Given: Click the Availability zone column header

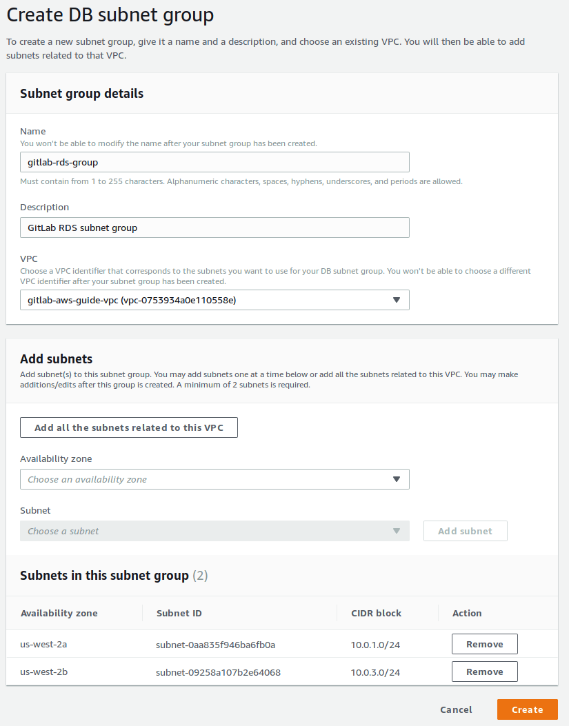Looking at the screenshot, I should pyautogui.click(x=59, y=613).
